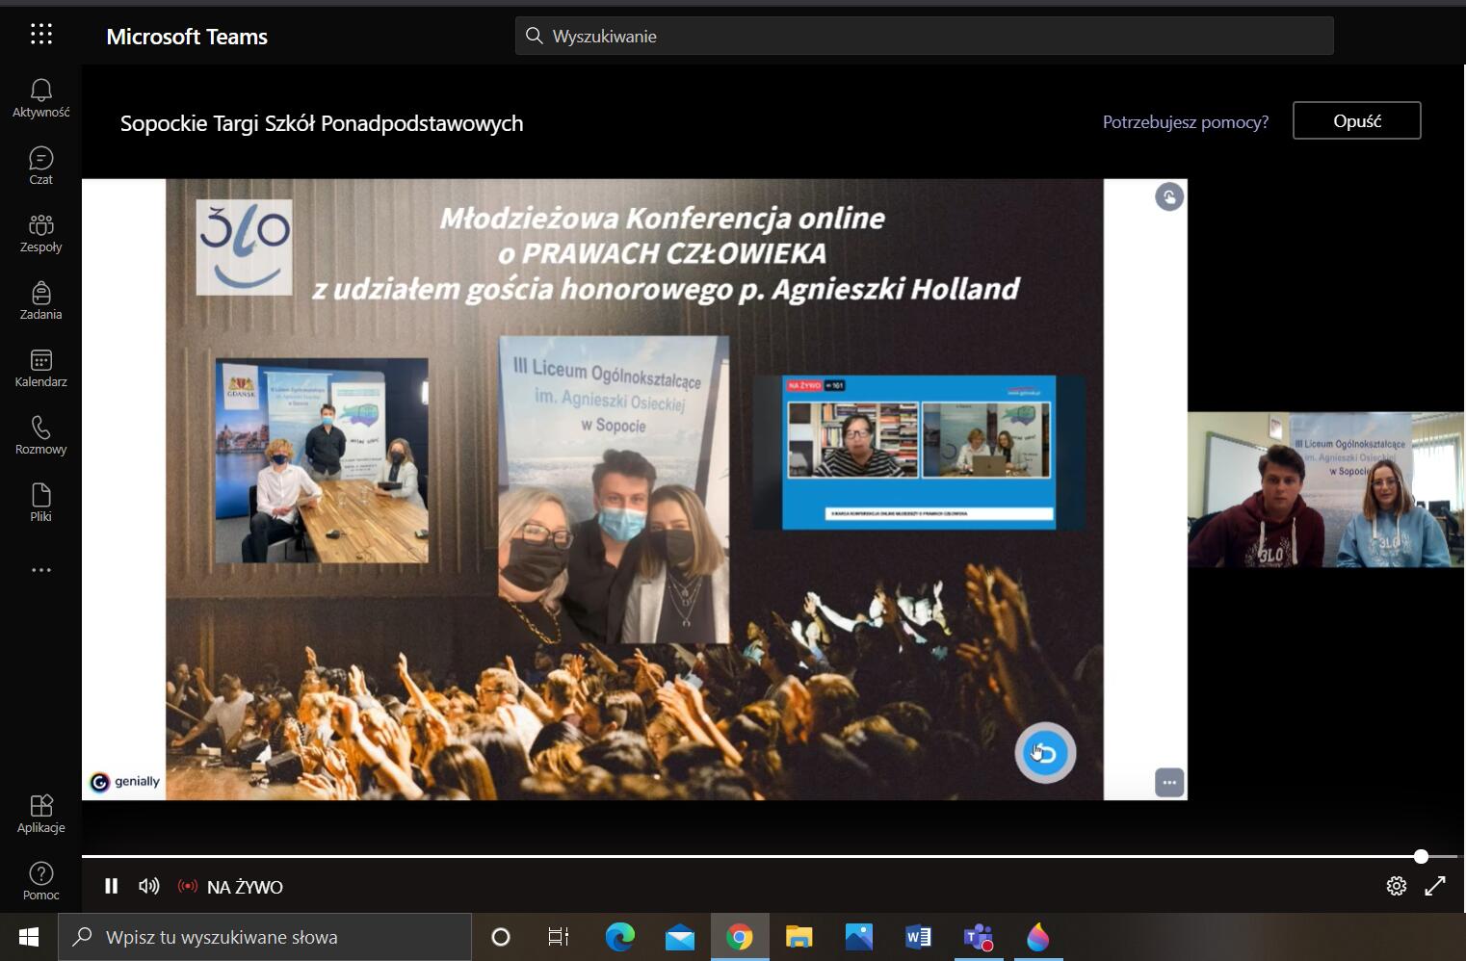
Task: Expand Genially slide options ellipsis button
Action: [1168, 782]
